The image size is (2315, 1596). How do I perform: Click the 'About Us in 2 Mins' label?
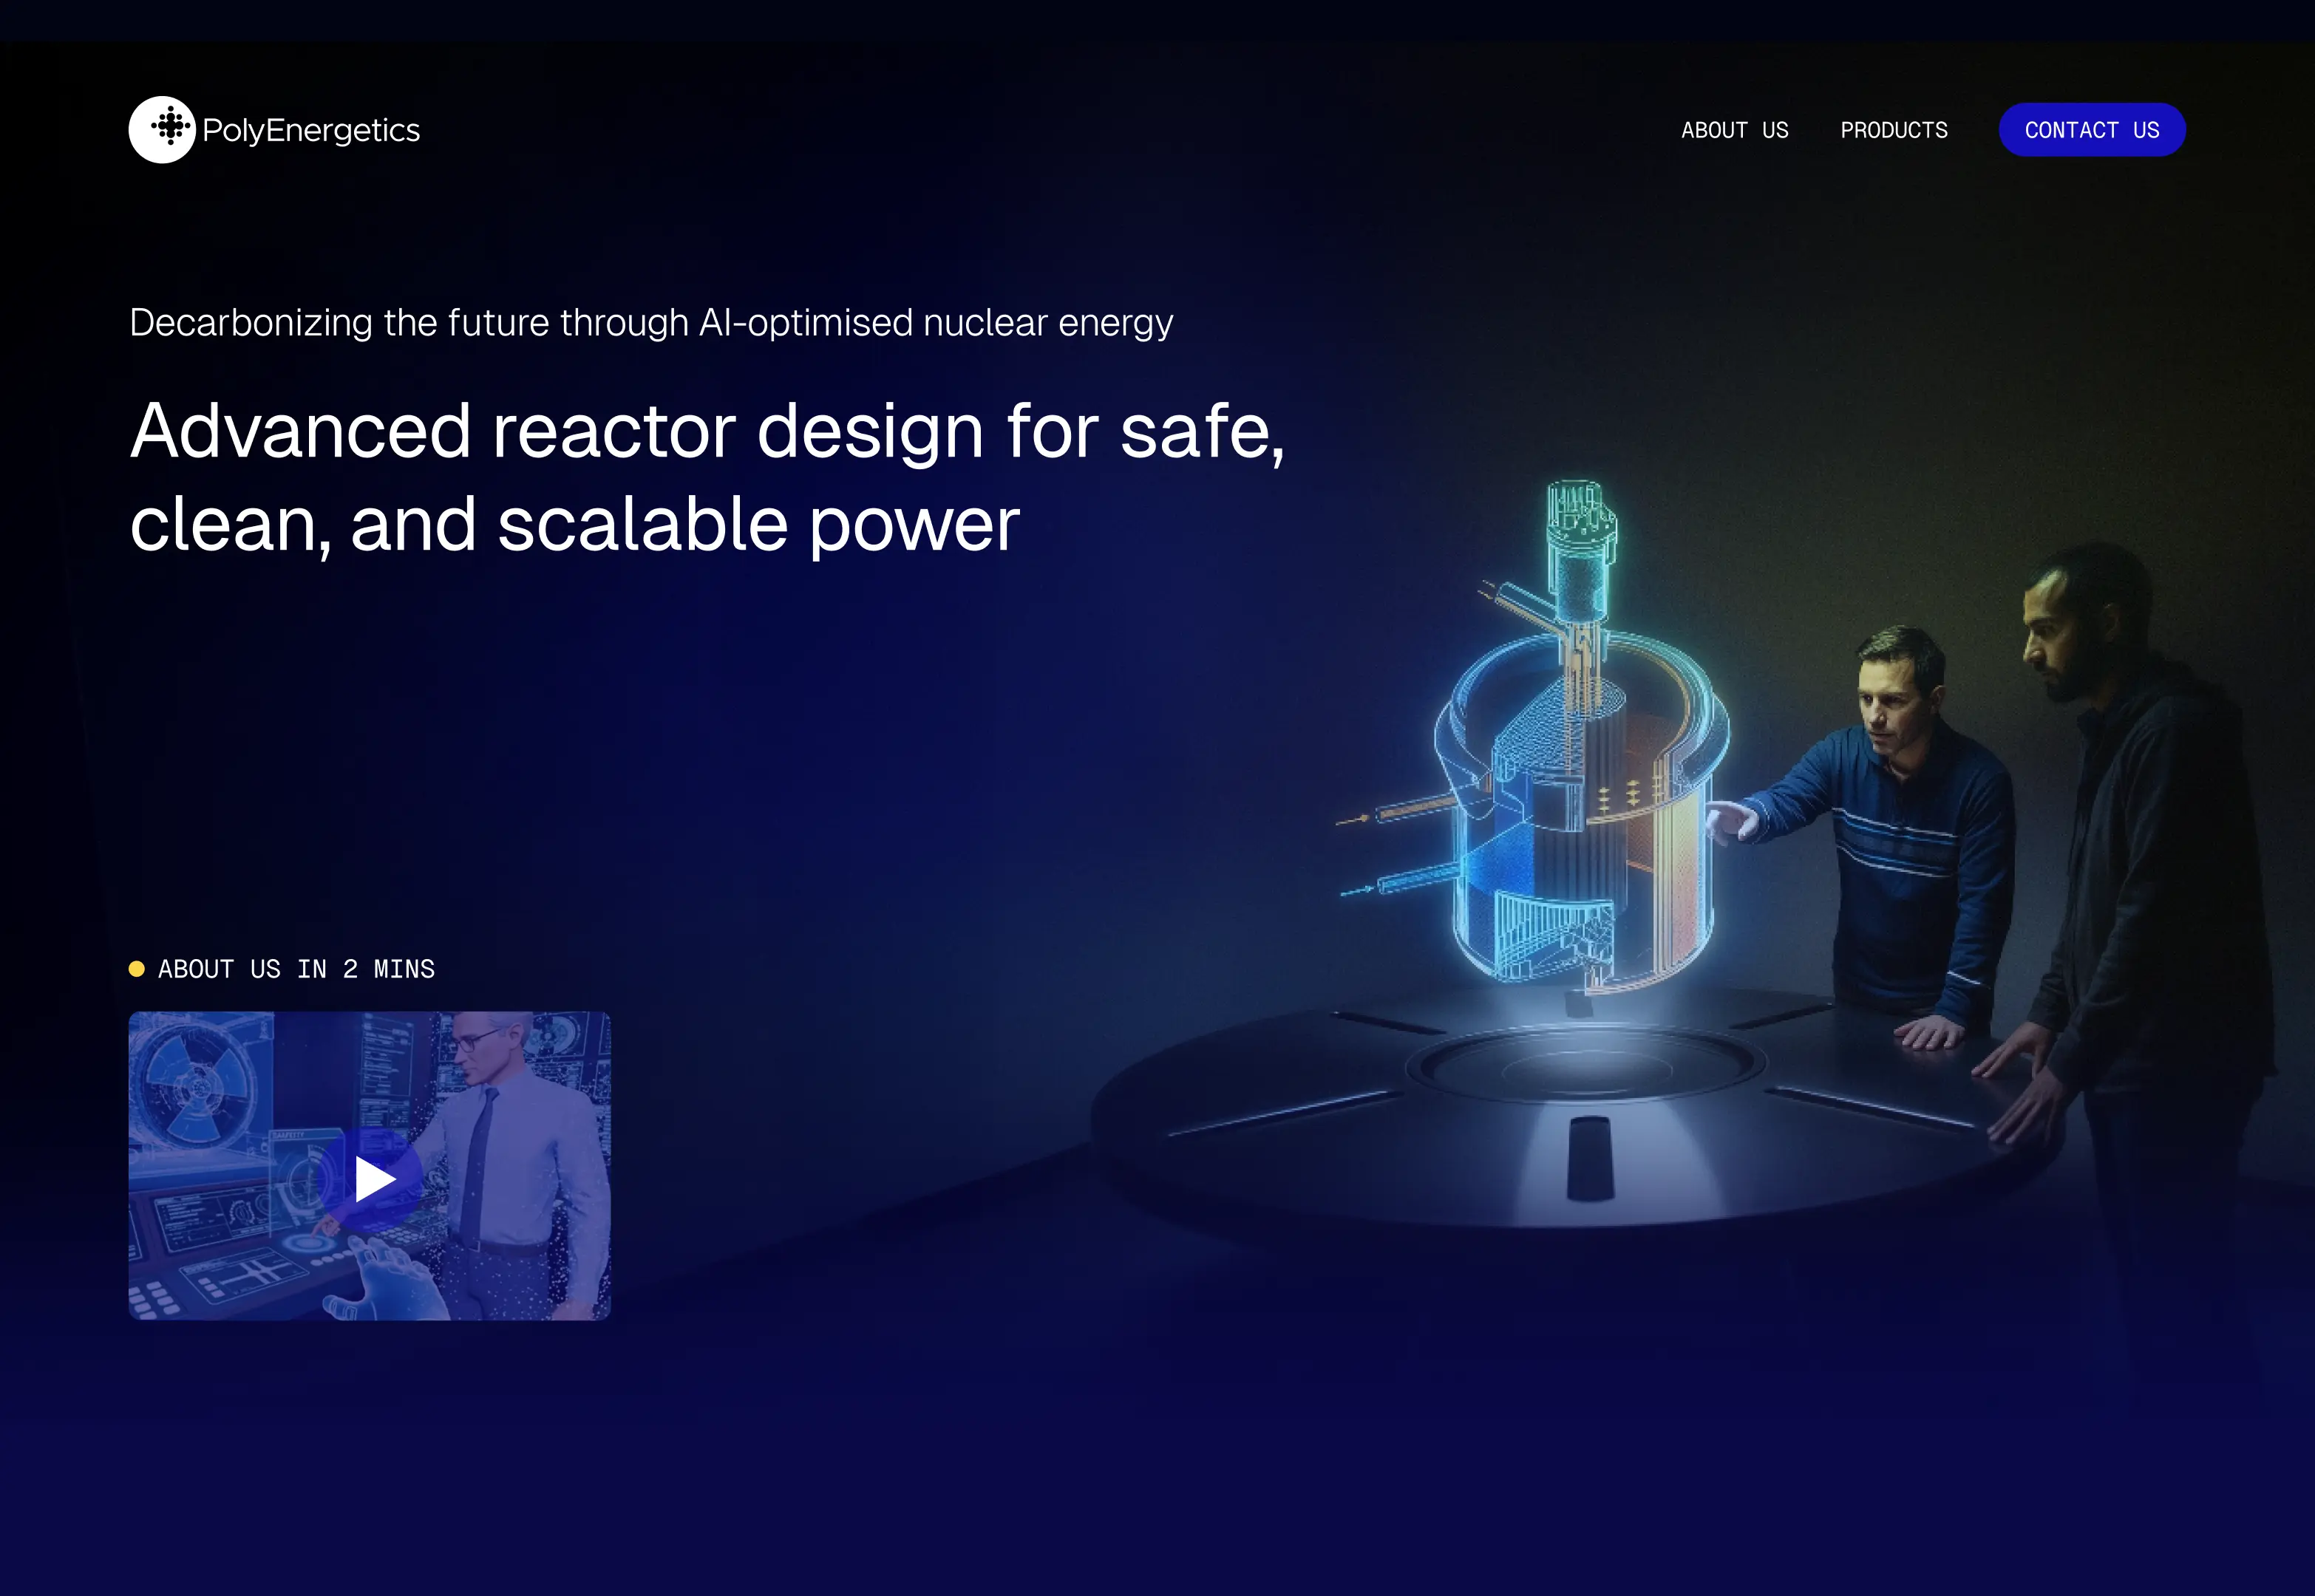pos(296,969)
